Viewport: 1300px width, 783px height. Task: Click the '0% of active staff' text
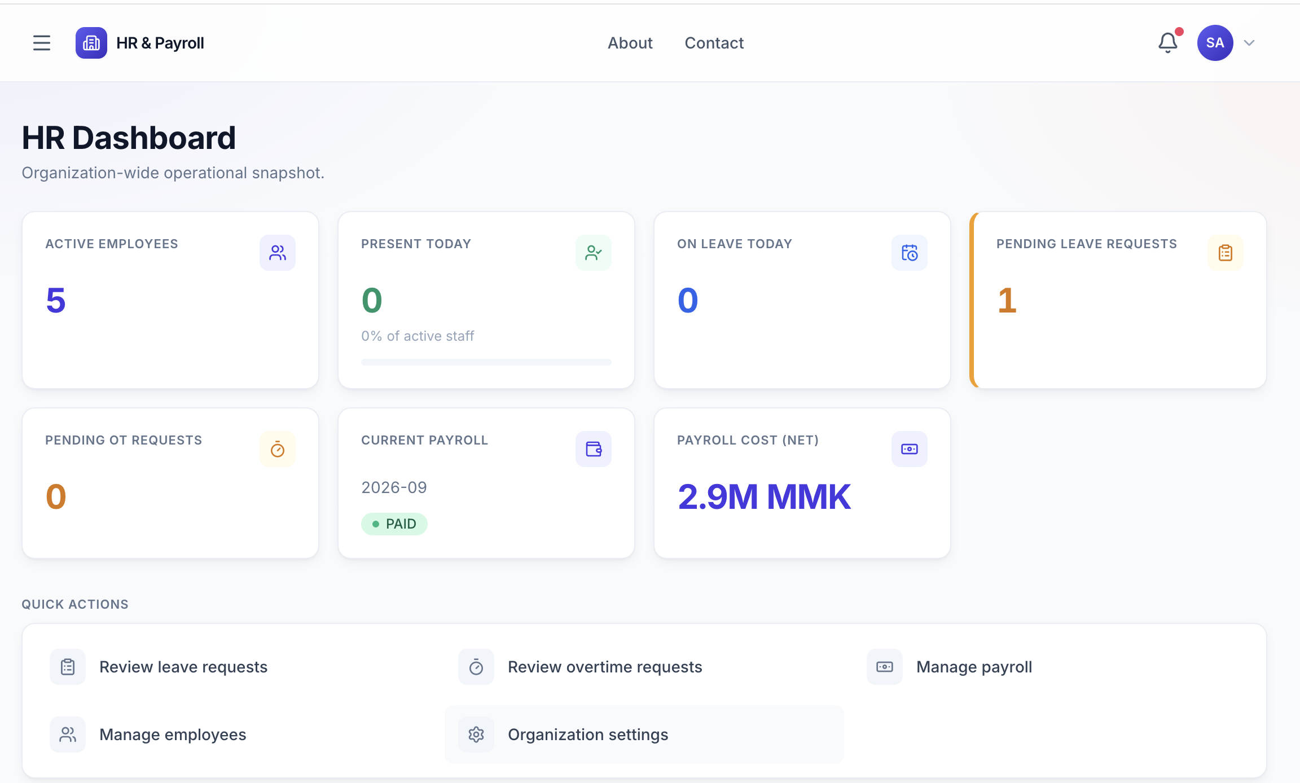coord(418,336)
